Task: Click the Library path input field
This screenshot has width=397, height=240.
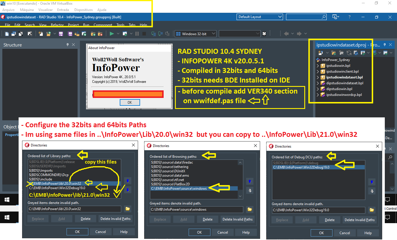Action: coord(74,209)
